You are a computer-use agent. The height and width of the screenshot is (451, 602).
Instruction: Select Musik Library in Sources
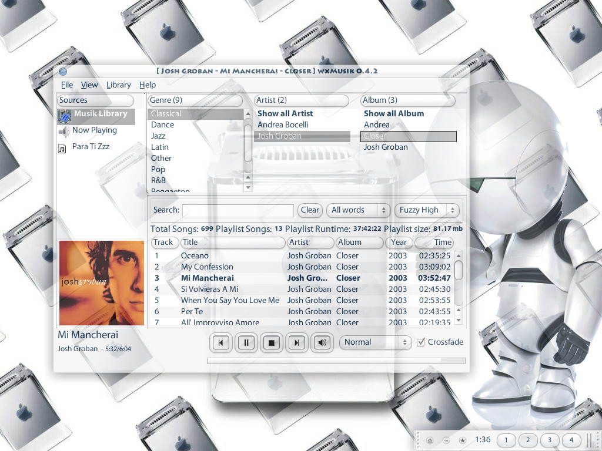96,116
